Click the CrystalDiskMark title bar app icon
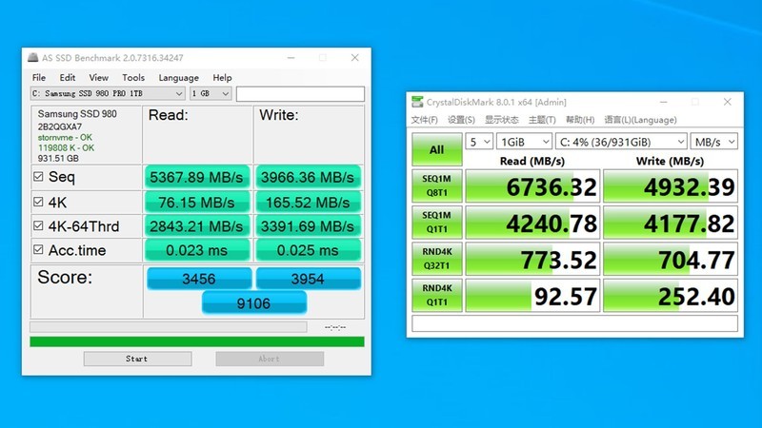This screenshot has height=428, width=762. click(417, 102)
